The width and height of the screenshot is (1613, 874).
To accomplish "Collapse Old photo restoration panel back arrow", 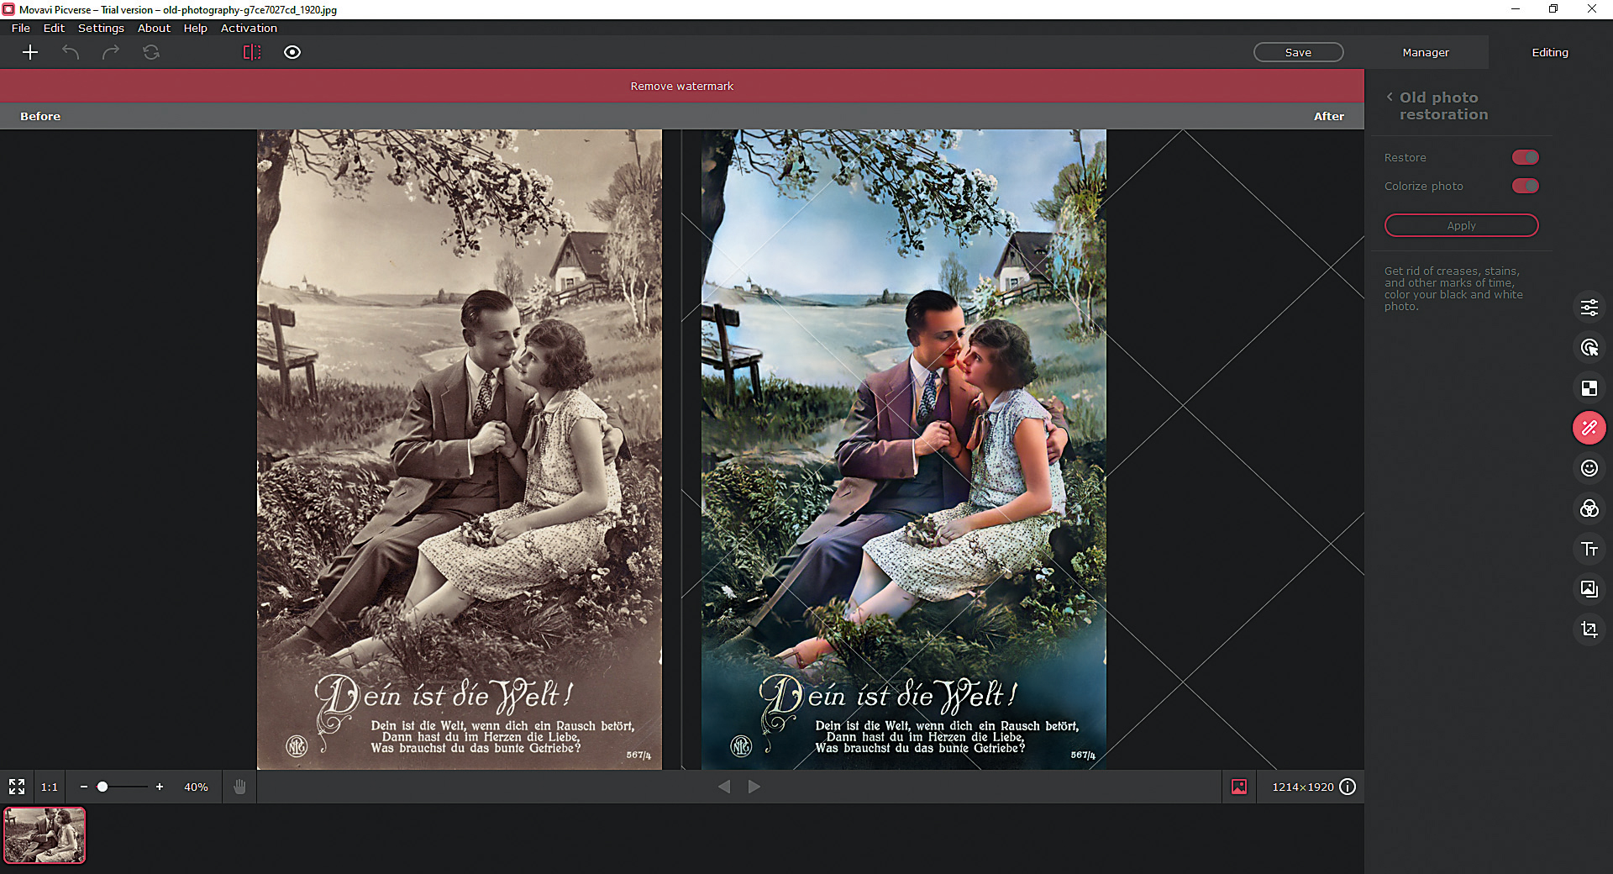I will [x=1390, y=97].
